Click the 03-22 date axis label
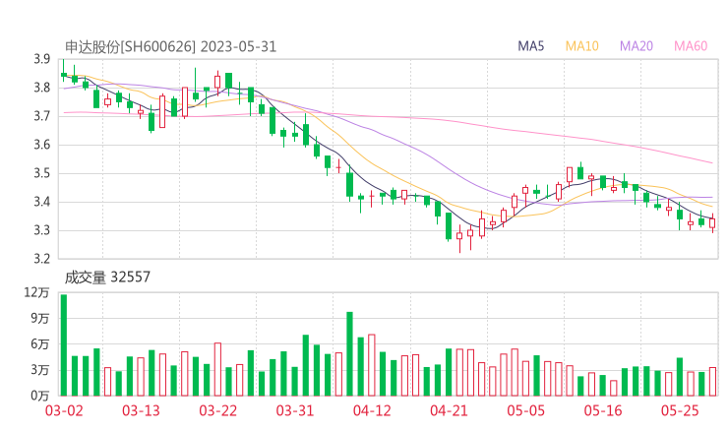 point(217,410)
